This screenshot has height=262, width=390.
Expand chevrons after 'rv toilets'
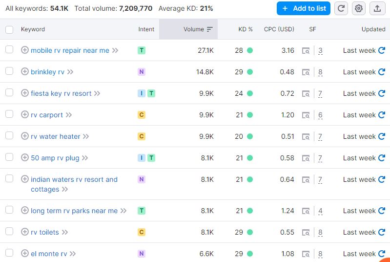[64, 232]
